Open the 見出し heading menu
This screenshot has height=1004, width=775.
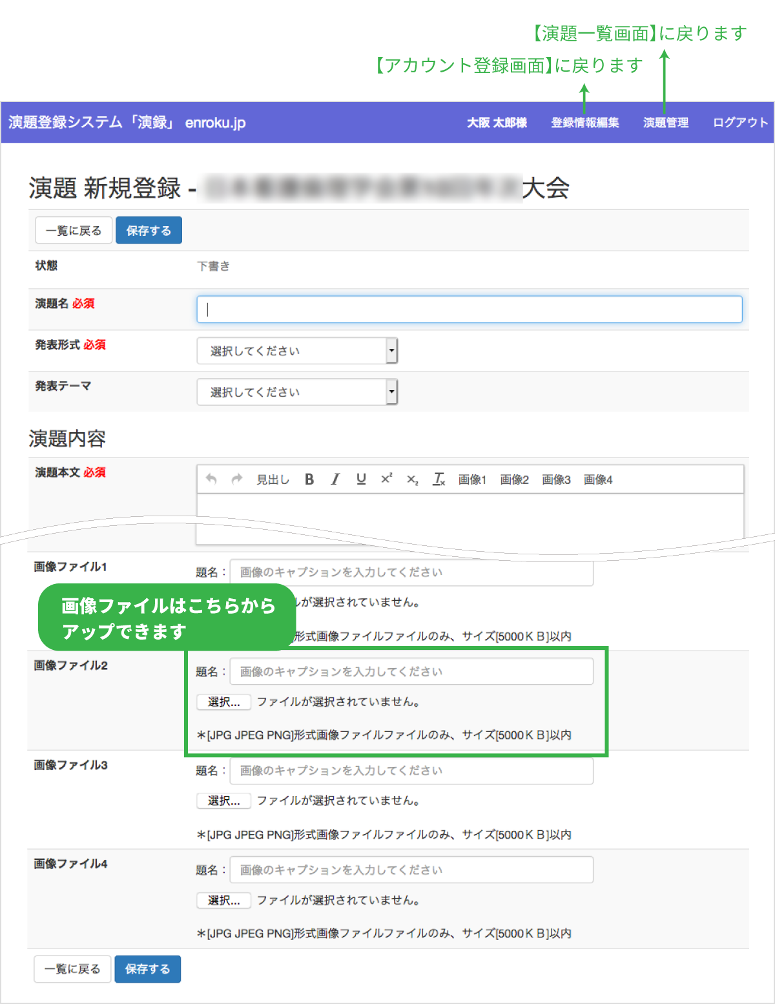[x=273, y=479]
